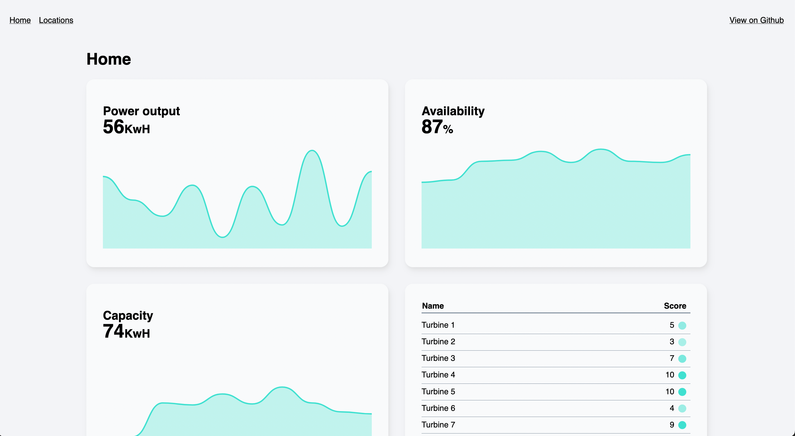
Task: Click the score indicator dot for Turbine 5
Action: (682, 392)
